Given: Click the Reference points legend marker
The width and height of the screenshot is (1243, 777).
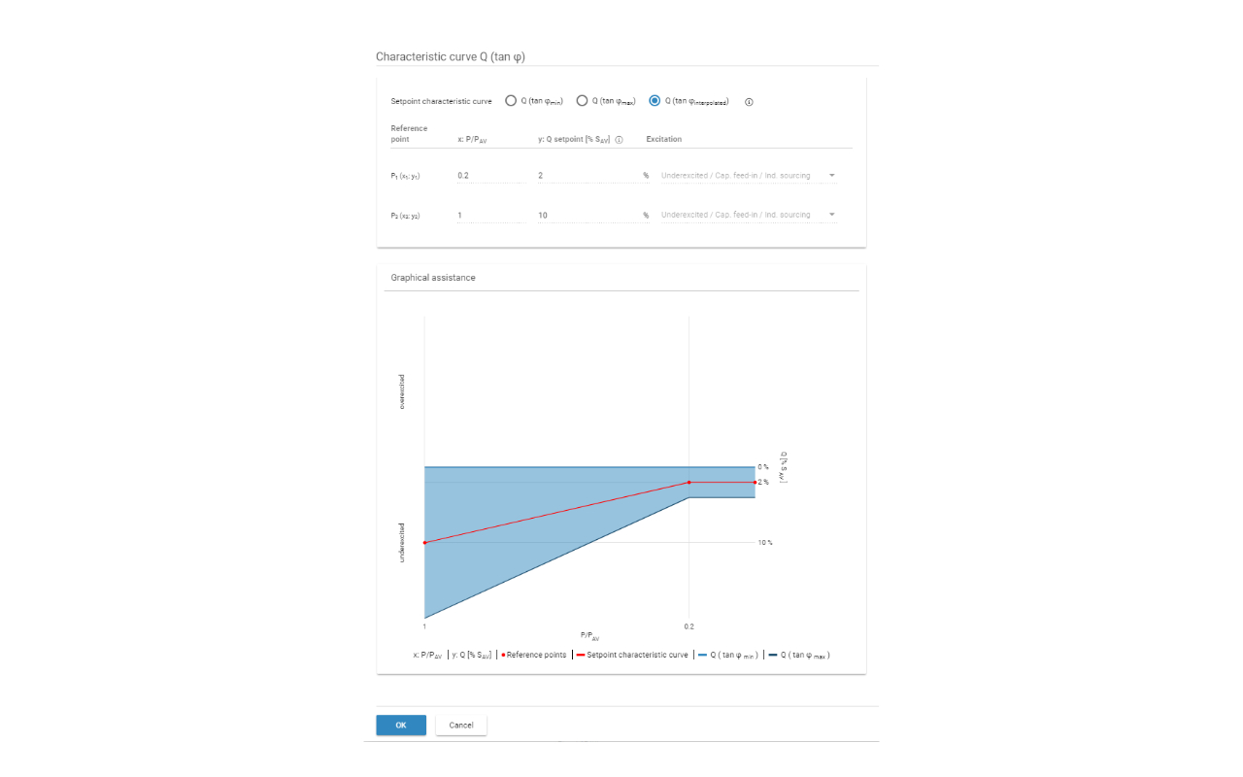Looking at the screenshot, I should click(503, 656).
